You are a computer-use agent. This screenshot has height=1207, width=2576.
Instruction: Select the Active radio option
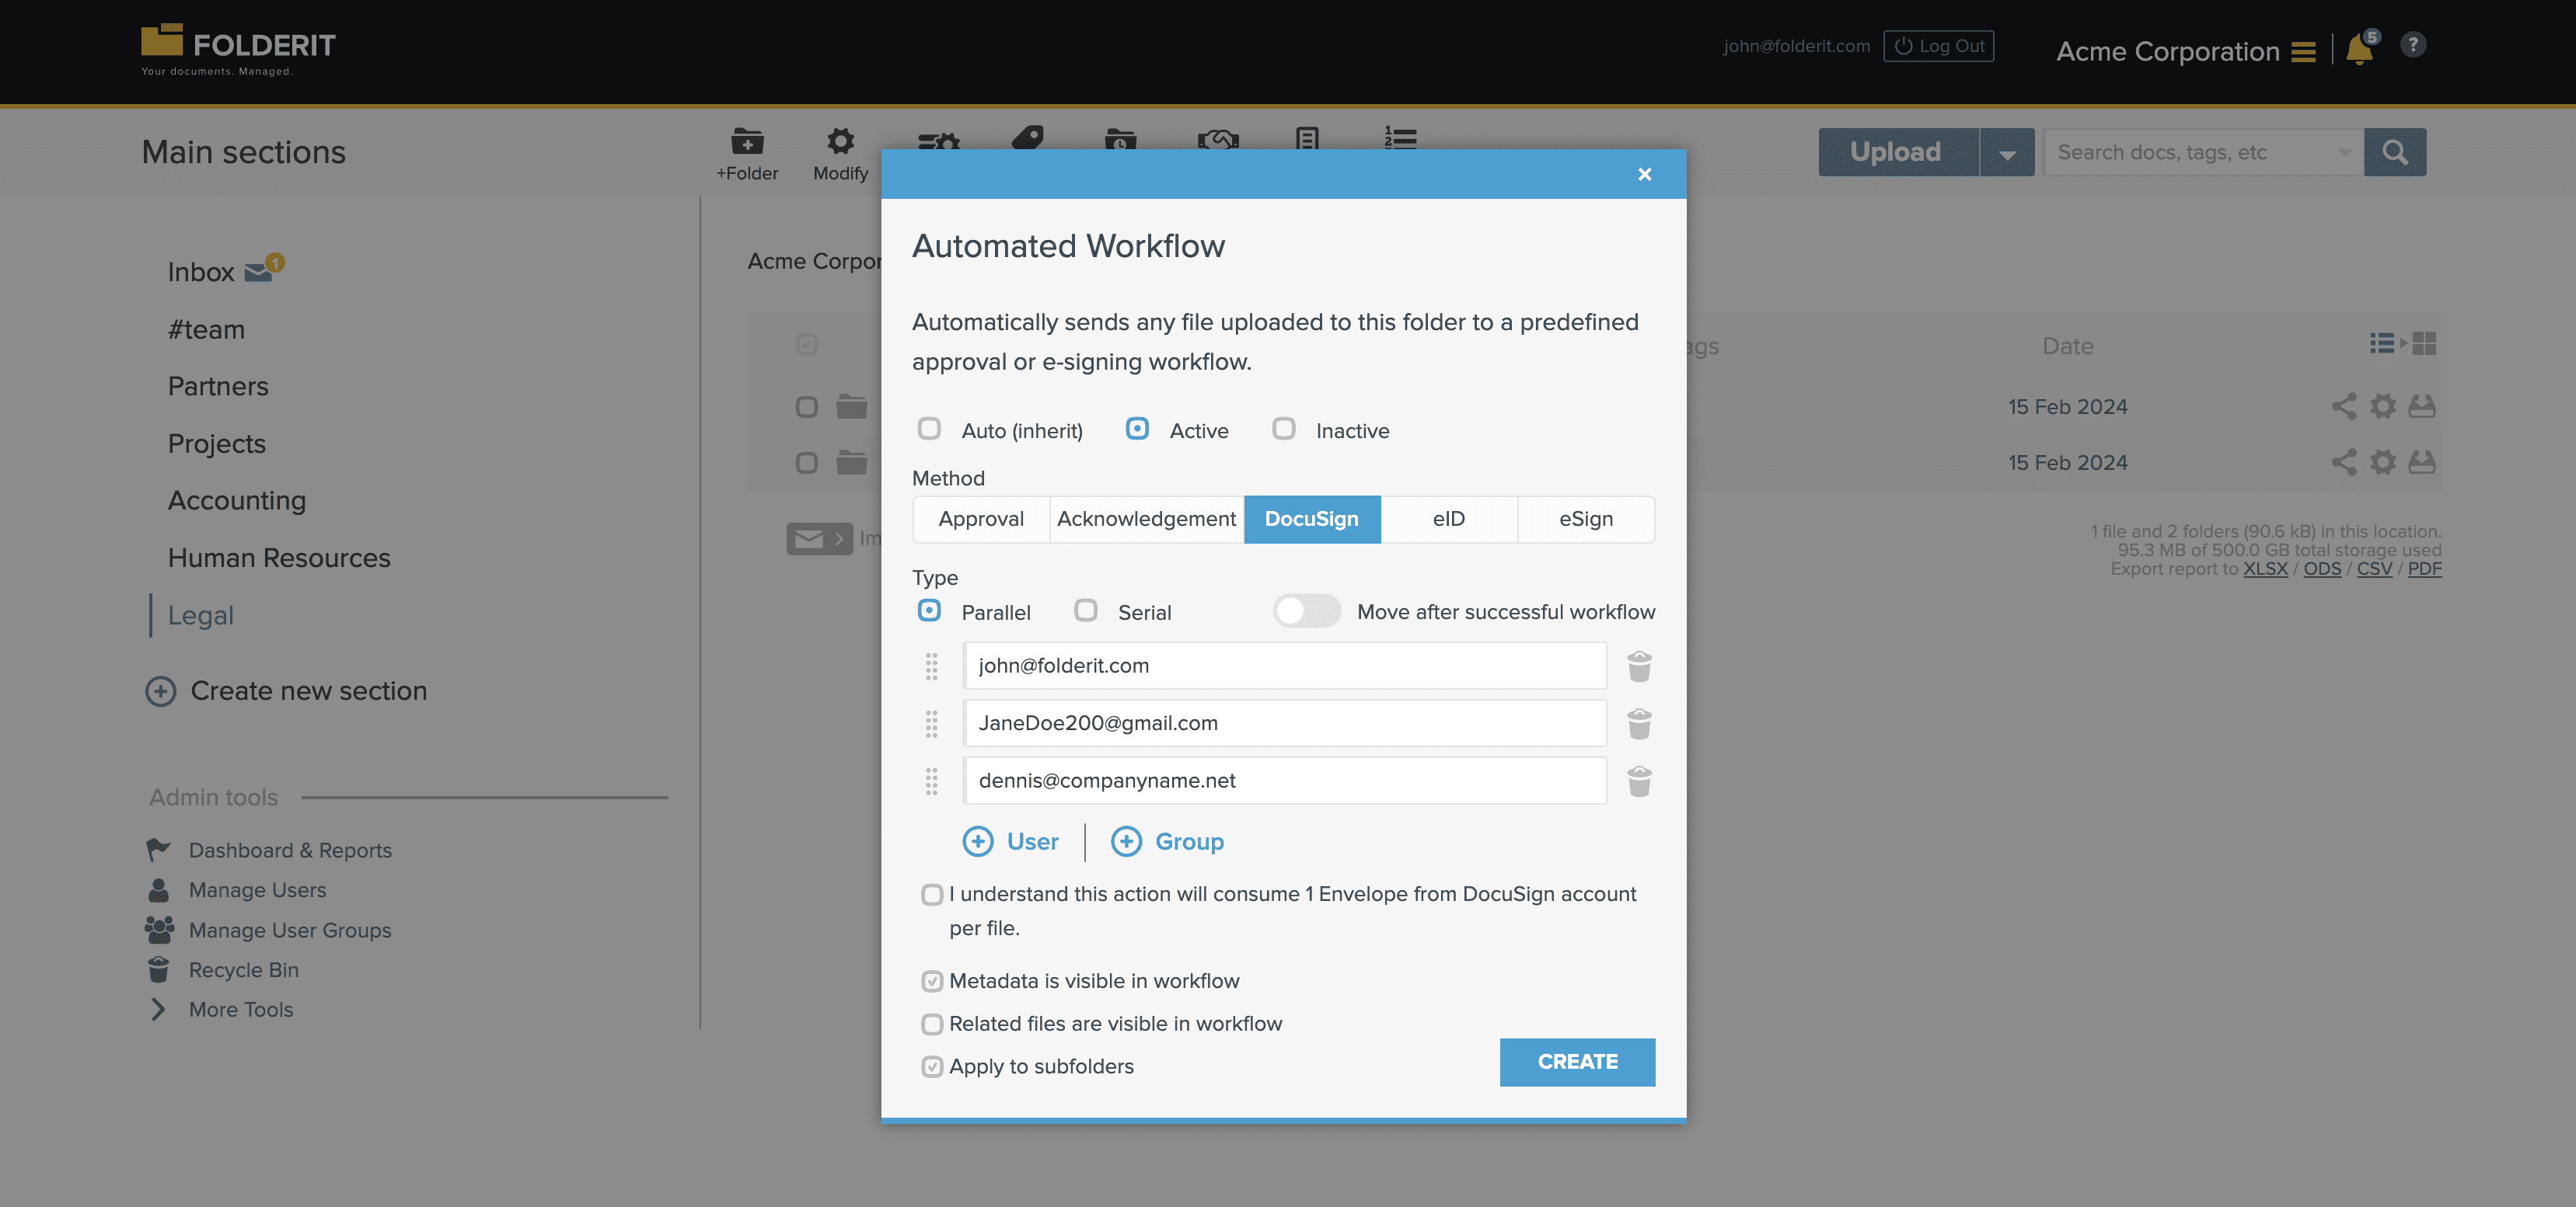pos(1137,429)
